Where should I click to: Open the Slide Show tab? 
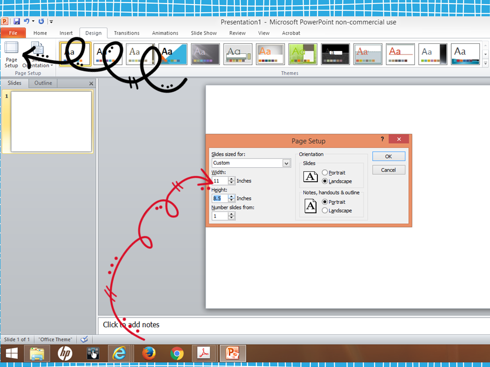[204, 33]
